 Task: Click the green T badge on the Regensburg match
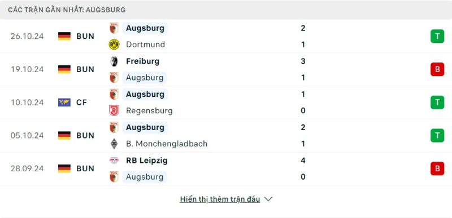click(437, 103)
